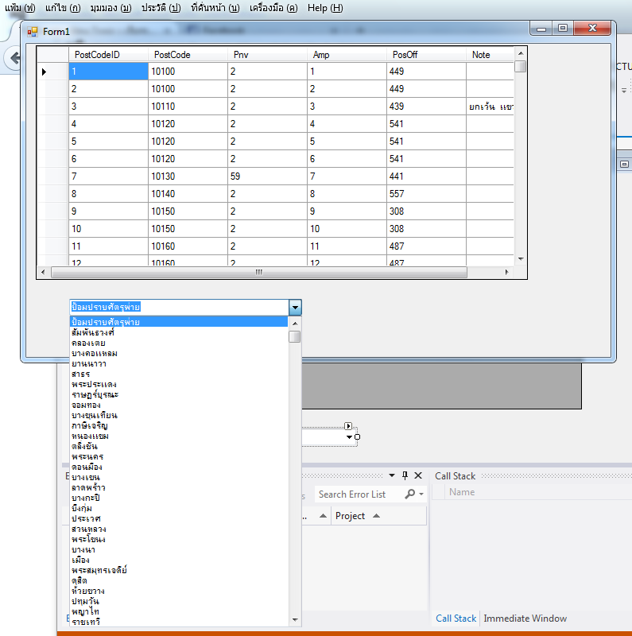Click the Search Error List magnifier icon
Screen dimensions: 632x636
pos(410,494)
